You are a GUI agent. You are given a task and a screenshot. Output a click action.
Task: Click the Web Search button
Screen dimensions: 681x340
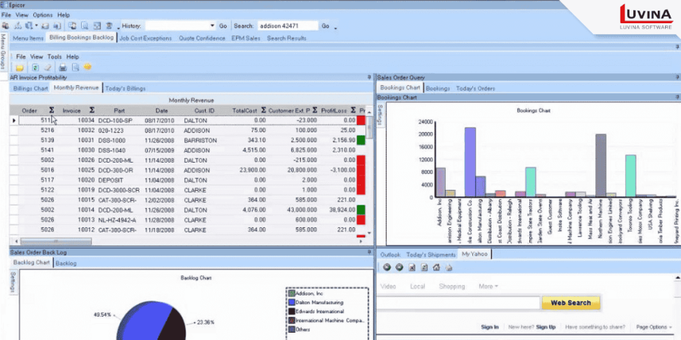[x=571, y=303]
